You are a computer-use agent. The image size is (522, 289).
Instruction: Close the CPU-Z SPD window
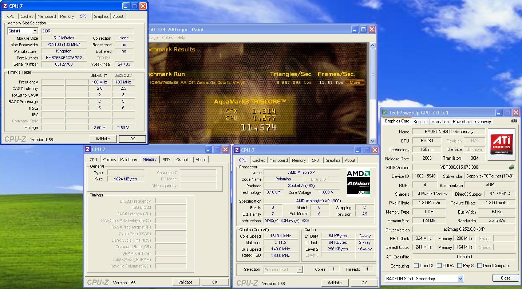click(143, 6)
